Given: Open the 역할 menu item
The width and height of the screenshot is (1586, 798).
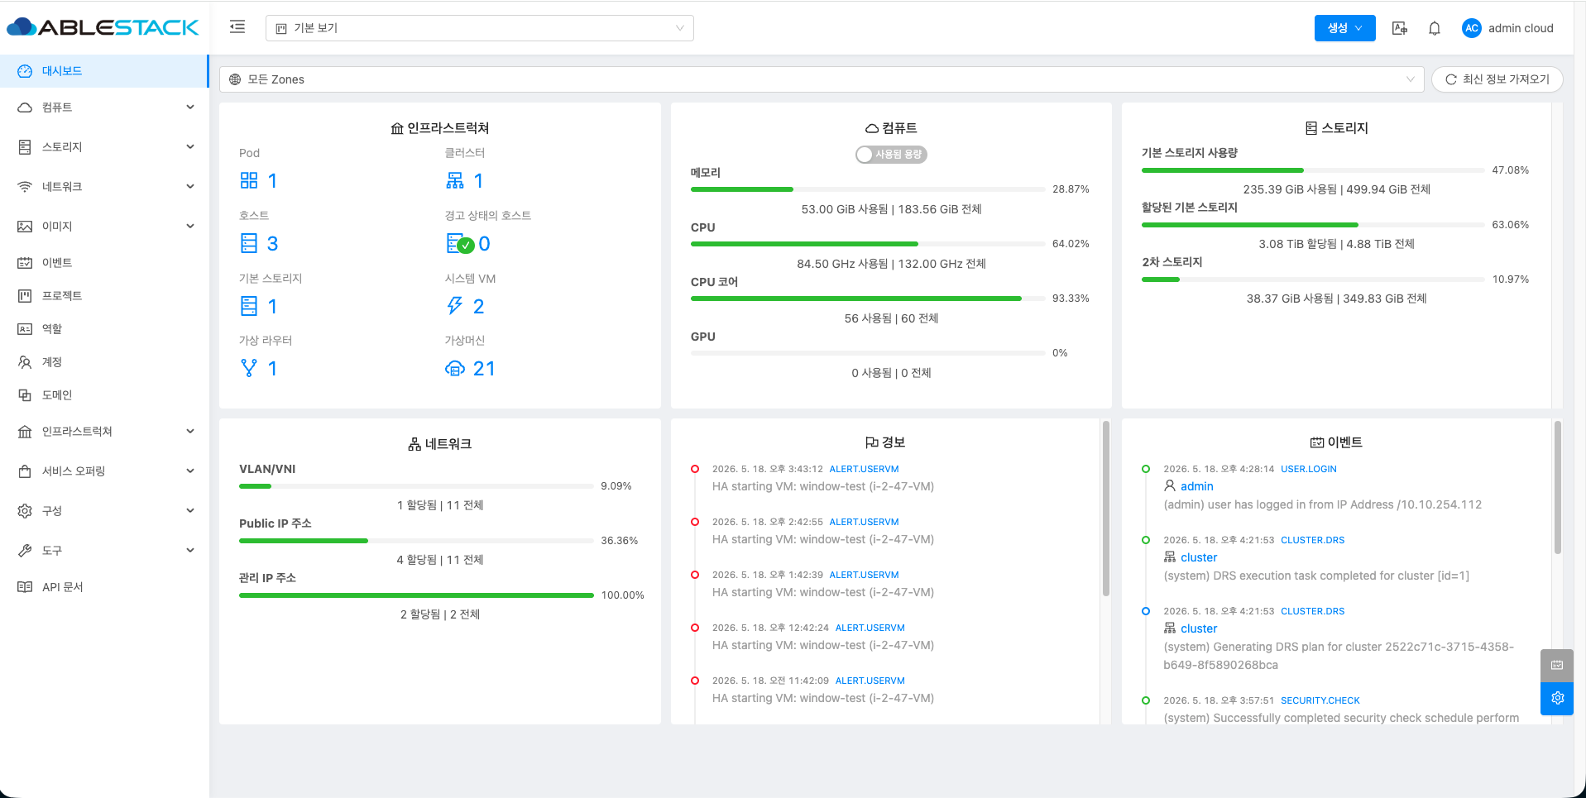Looking at the screenshot, I should 103,329.
